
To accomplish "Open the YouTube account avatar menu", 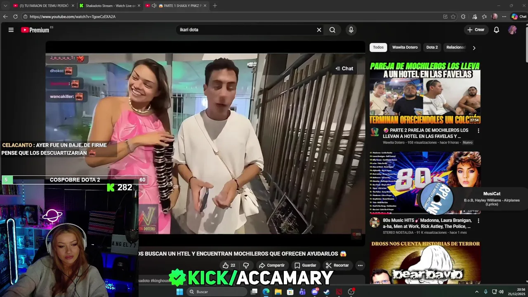I will click(512, 30).
